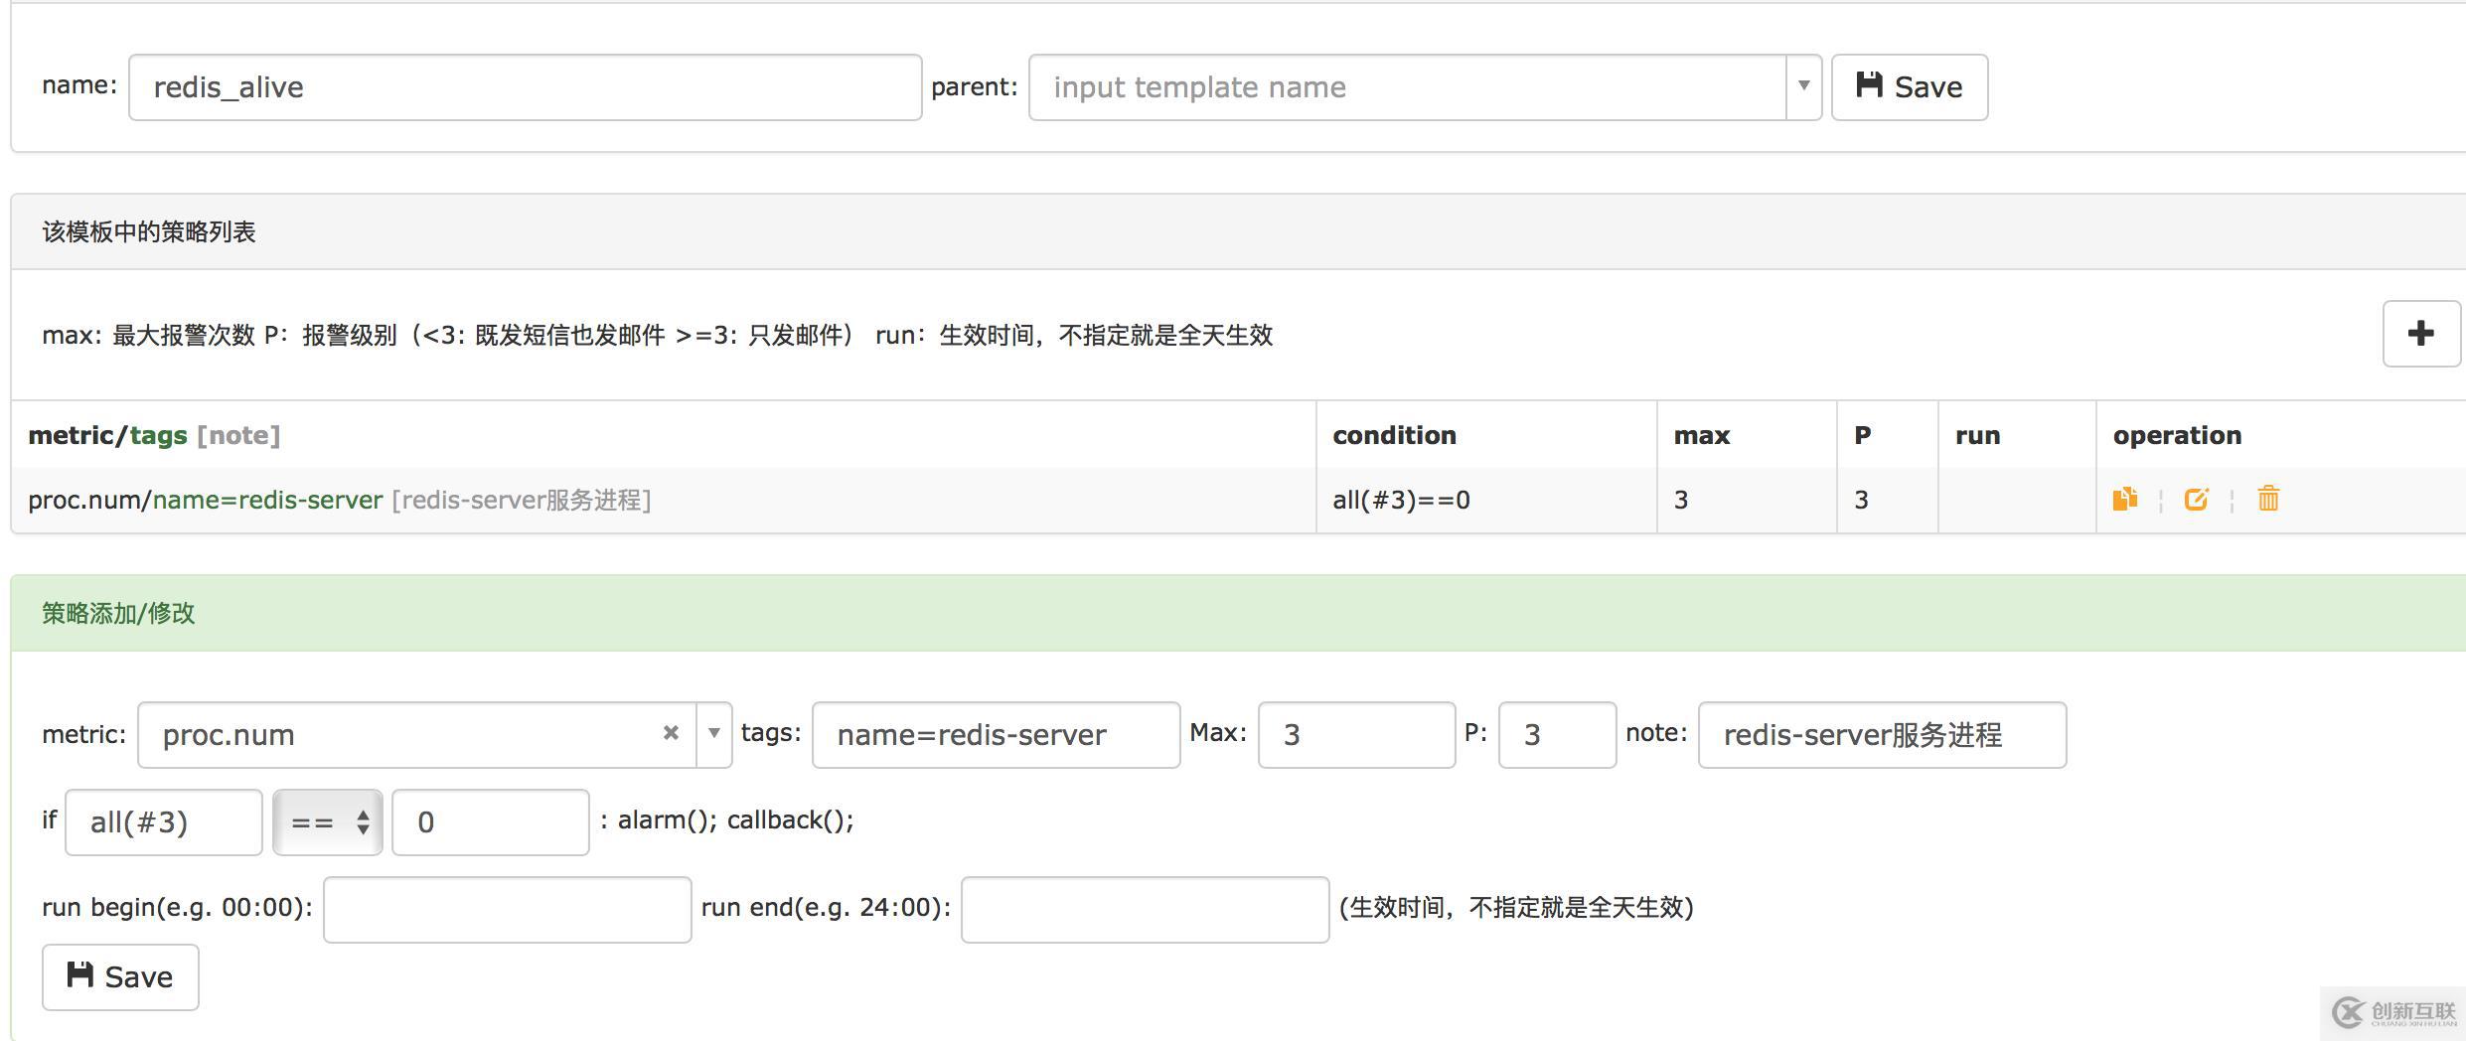The image size is (2466, 1041).
Task: Click the threshold value field containing 0
Action: (x=491, y=822)
